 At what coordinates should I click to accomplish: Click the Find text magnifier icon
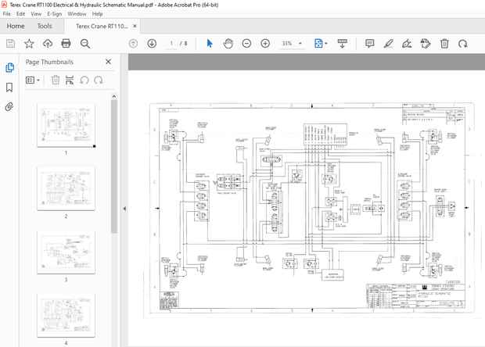click(84, 44)
